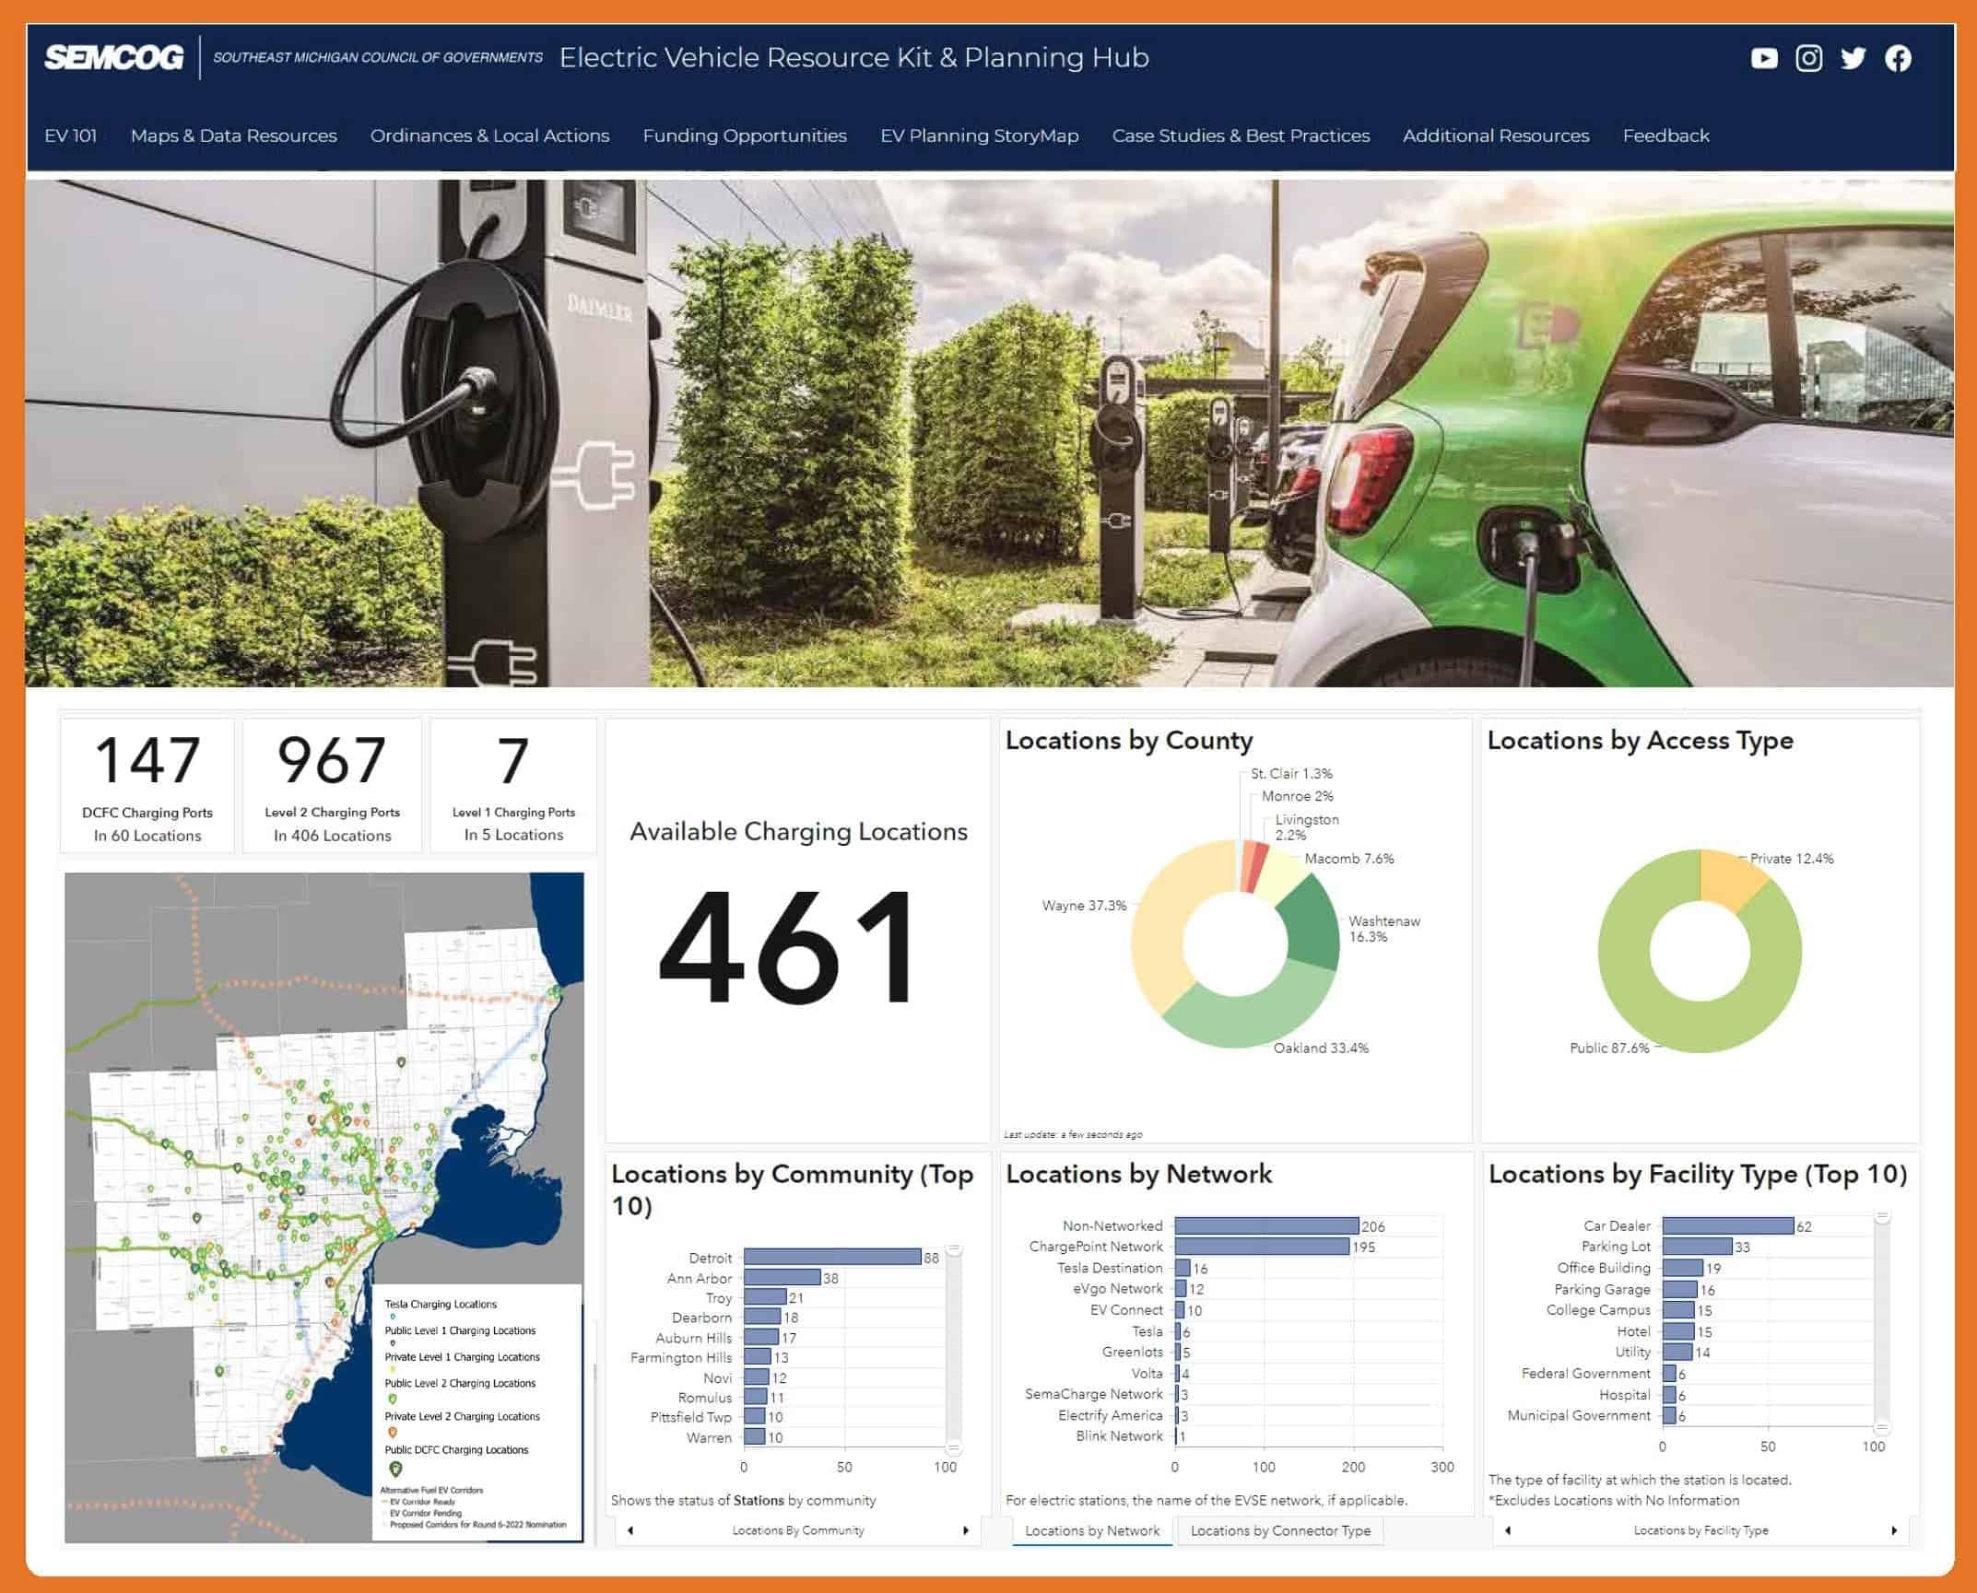Viewport: 1977px width, 1593px height.
Task: Click next arrow in Locations by Facility Type pager
Action: 1893,1530
